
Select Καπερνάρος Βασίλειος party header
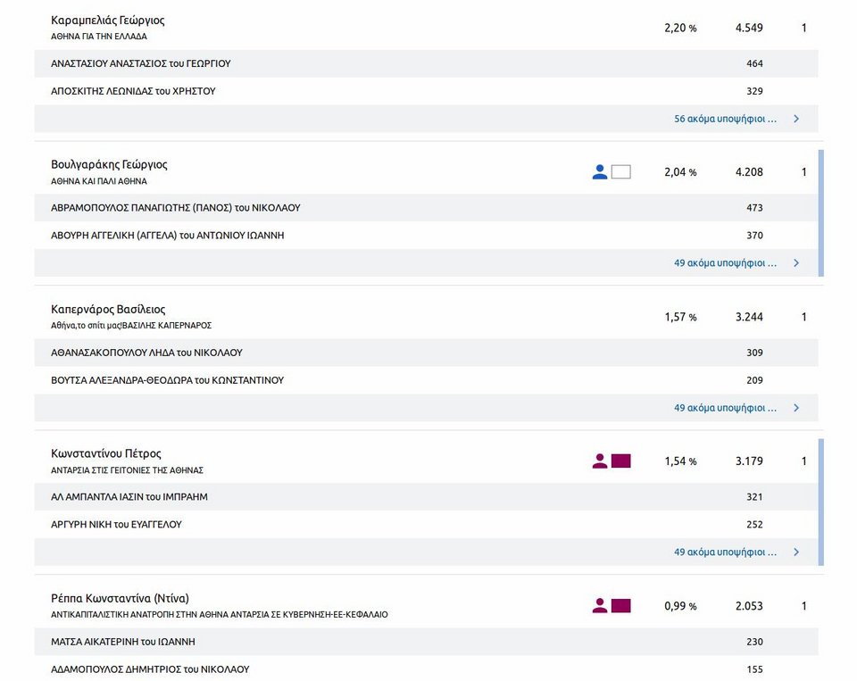coord(427,317)
